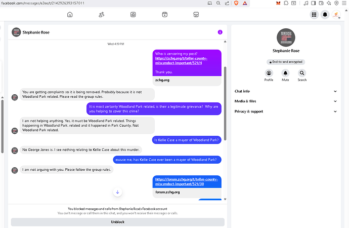Click message starting 'No George Jones is'
Viewport: 349px width, 228px height.
81,150
